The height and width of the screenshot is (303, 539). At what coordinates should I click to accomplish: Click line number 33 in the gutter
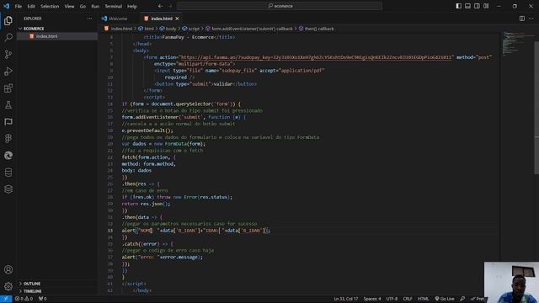click(x=110, y=231)
